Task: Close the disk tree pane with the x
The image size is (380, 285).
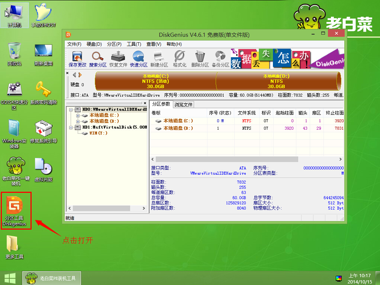Action: (145, 103)
